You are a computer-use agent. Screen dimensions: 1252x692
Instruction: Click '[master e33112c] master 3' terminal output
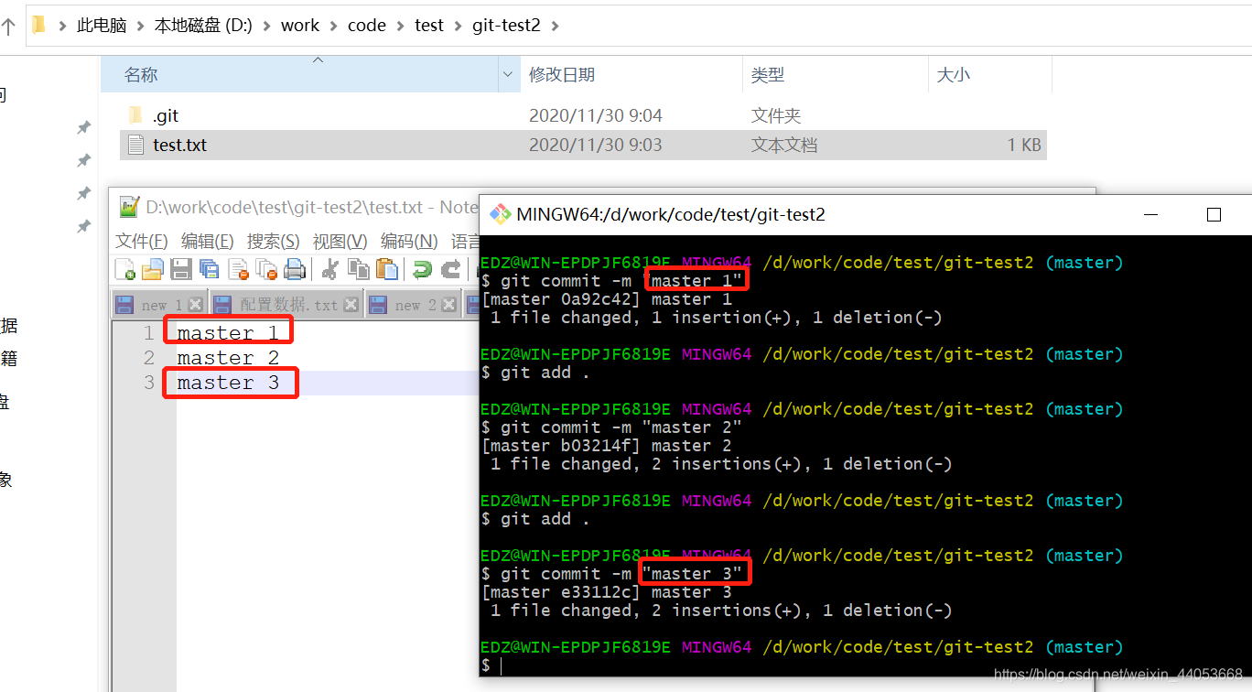[607, 592]
